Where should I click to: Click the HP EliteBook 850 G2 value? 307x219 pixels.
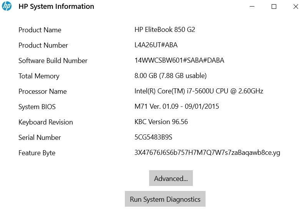coord(165,30)
